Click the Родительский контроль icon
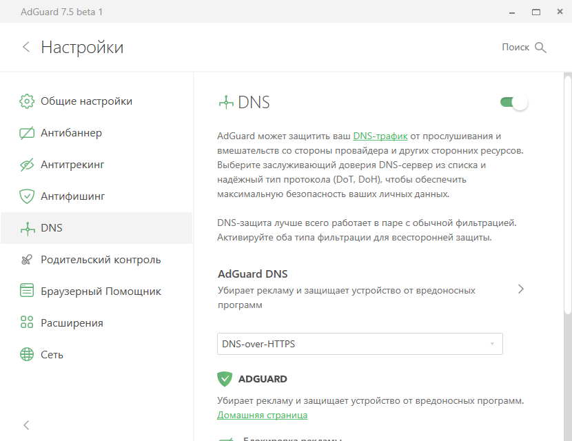The image size is (572, 441). coord(27,260)
